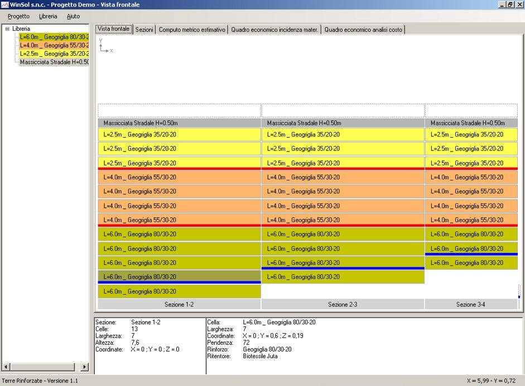Click status bar 'Terre Rinforzate - Versione 1.1'

pos(40,380)
